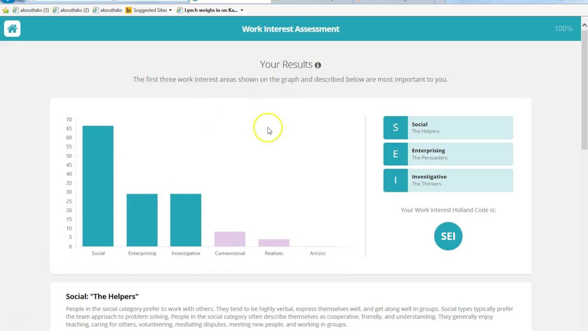Select the I letter tile for Investigative
This screenshot has height=331, width=588.
[x=396, y=180]
